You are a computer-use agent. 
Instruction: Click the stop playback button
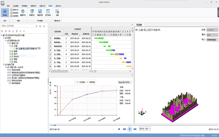tap(119, 129)
